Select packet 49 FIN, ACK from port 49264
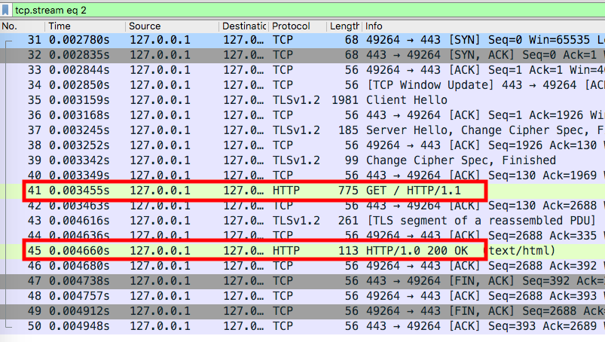The height and width of the screenshot is (342, 605). click(x=303, y=311)
